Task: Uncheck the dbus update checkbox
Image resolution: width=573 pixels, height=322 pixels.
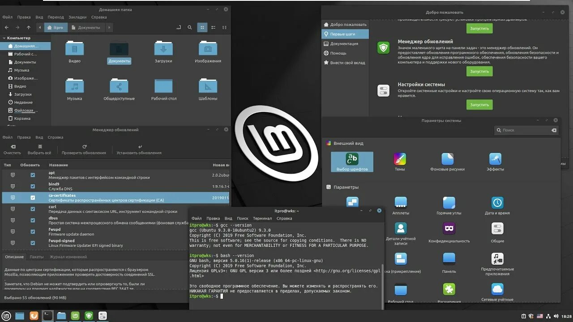Action: [x=33, y=220]
